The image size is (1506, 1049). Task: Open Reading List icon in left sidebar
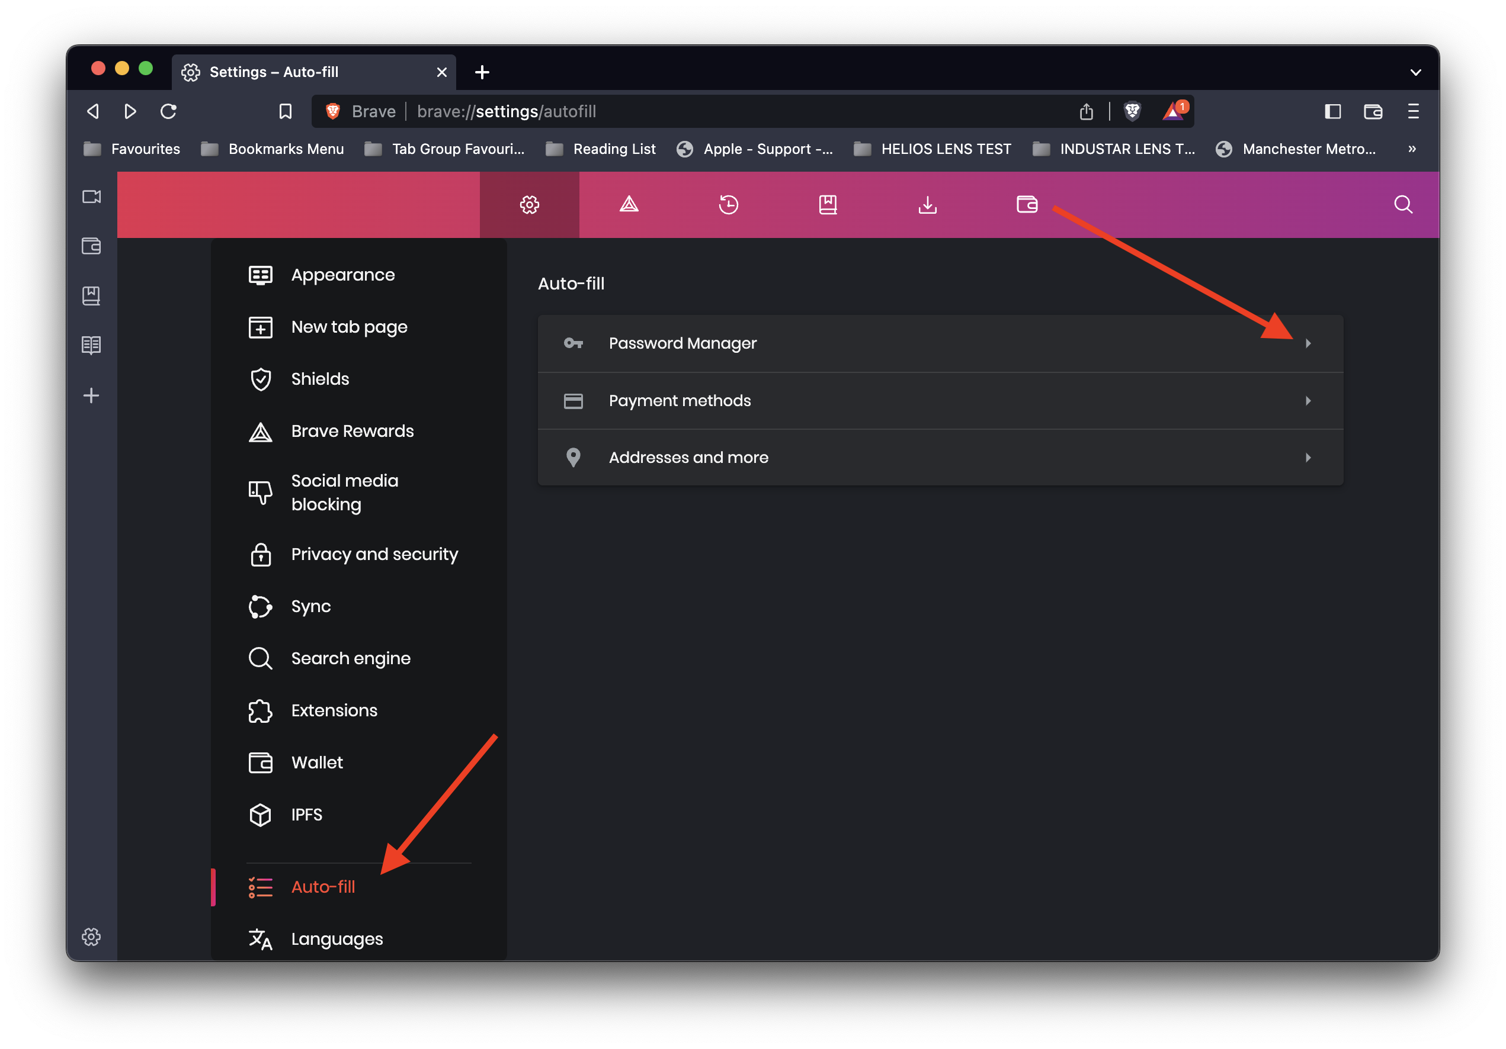[x=91, y=345]
